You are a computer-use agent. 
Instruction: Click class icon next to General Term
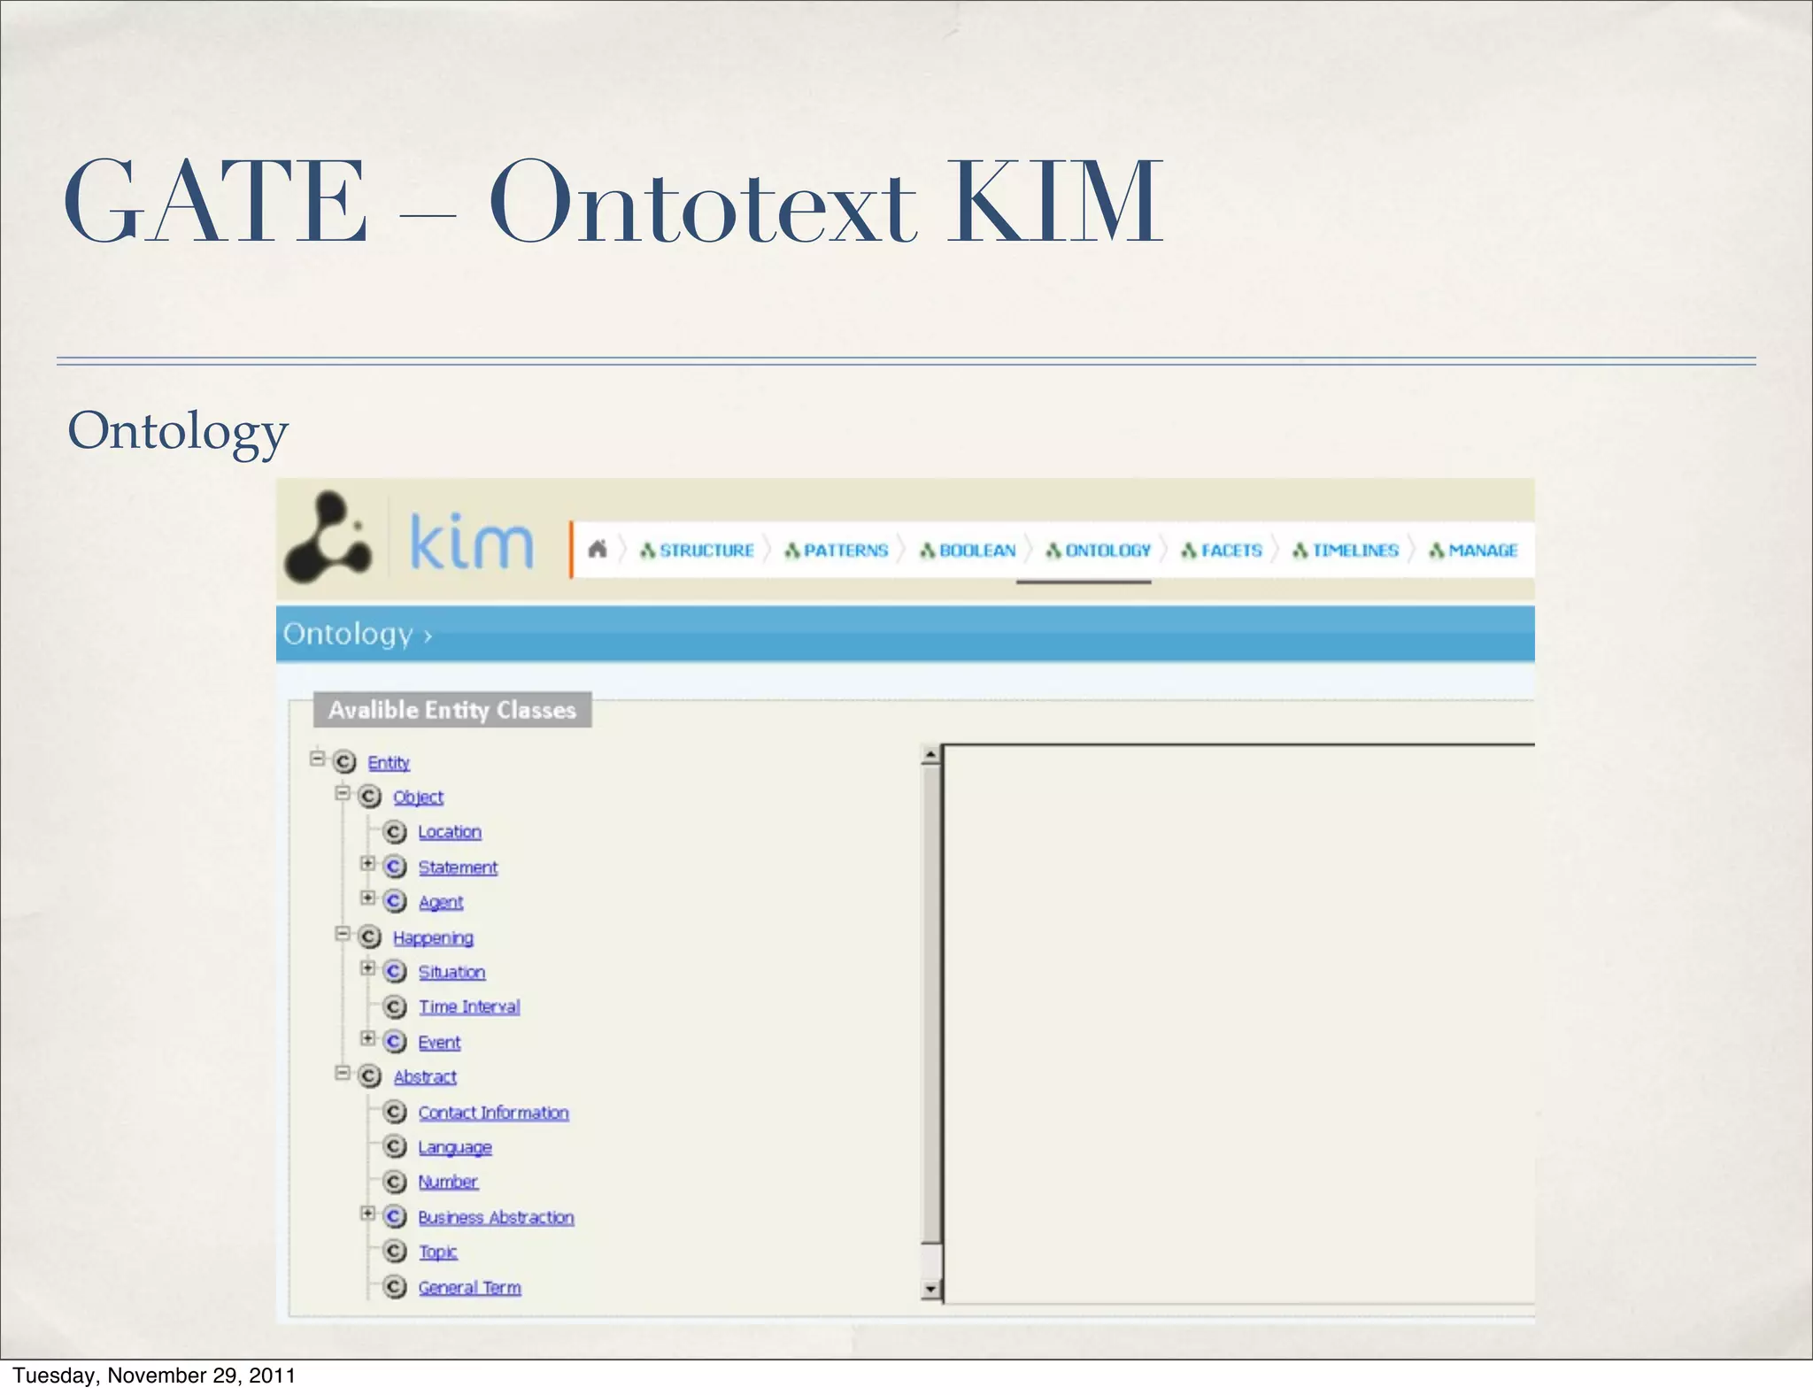pos(395,1287)
